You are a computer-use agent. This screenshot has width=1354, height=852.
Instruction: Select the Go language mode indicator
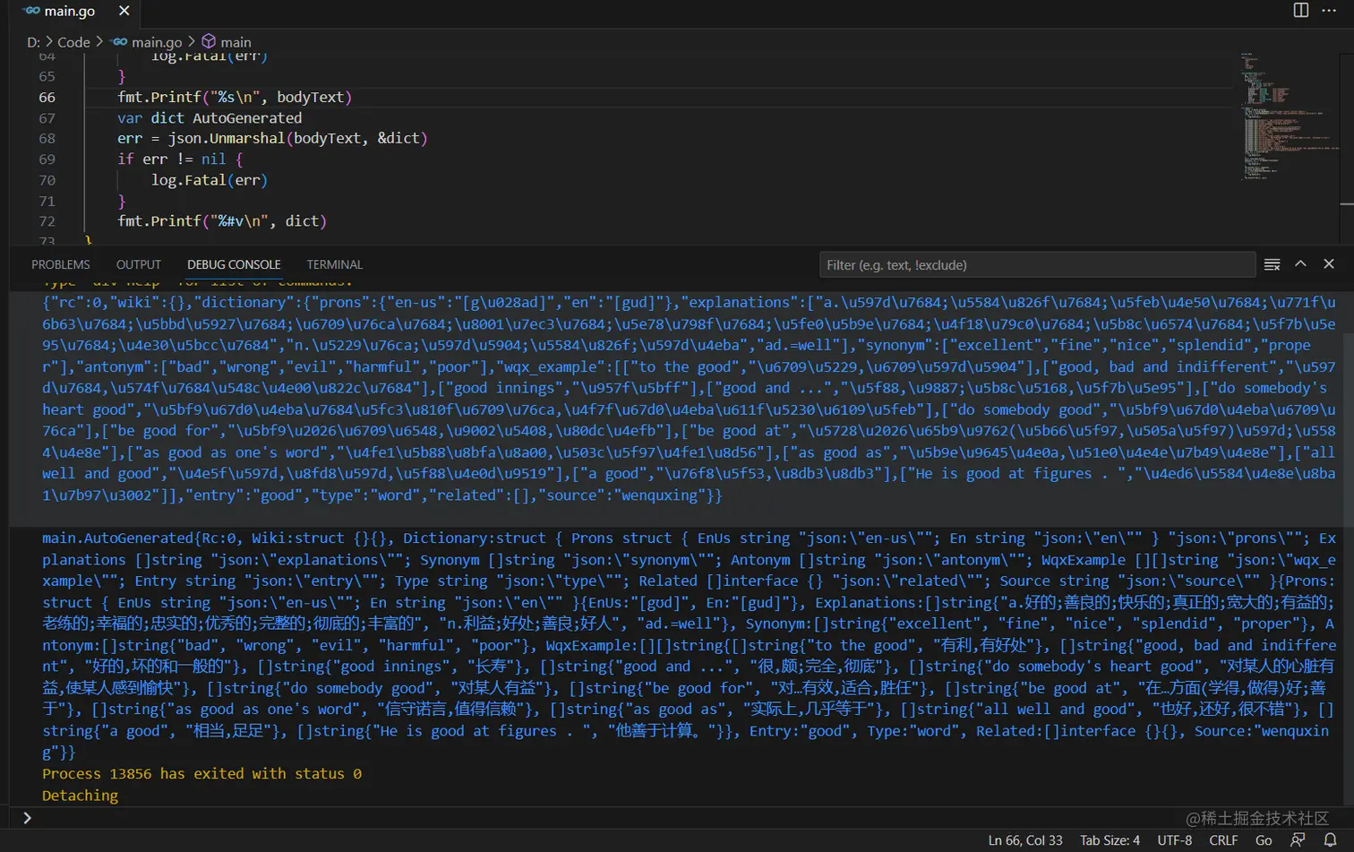pyautogui.click(x=1264, y=840)
